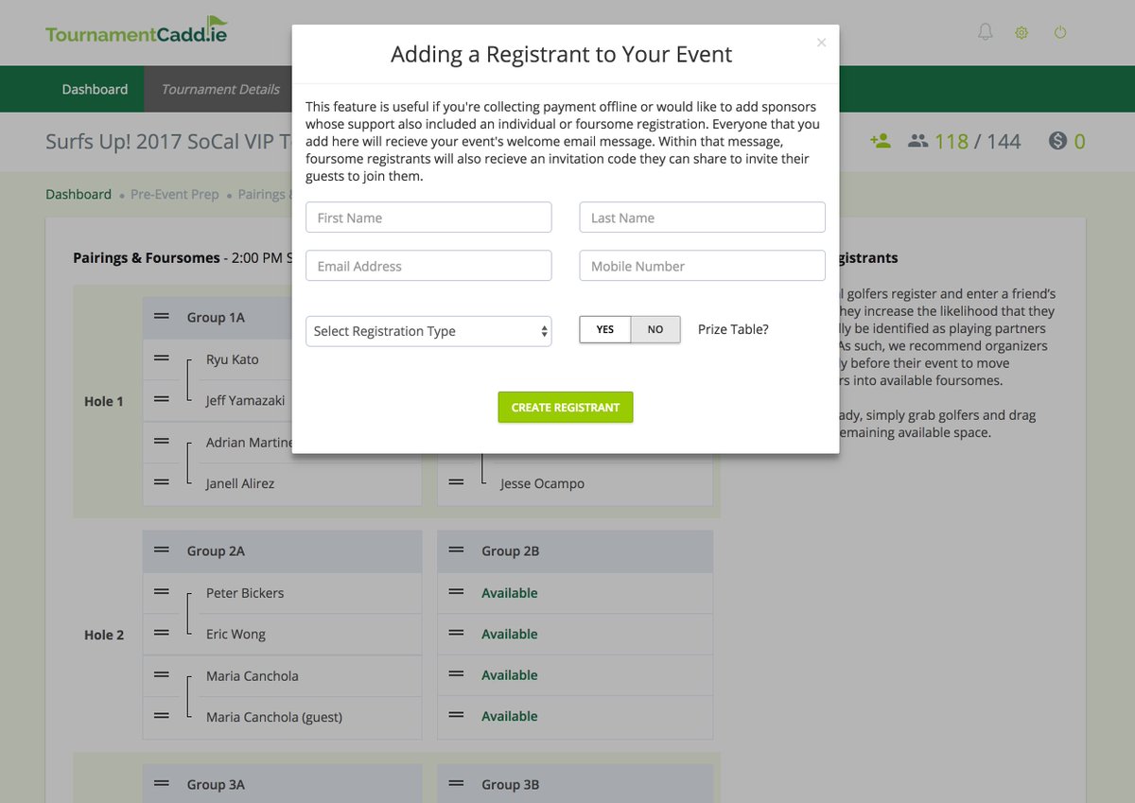Click the TournamentCadd.ie logo
Viewport: 1135px width, 803px height.
[x=137, y=31]
